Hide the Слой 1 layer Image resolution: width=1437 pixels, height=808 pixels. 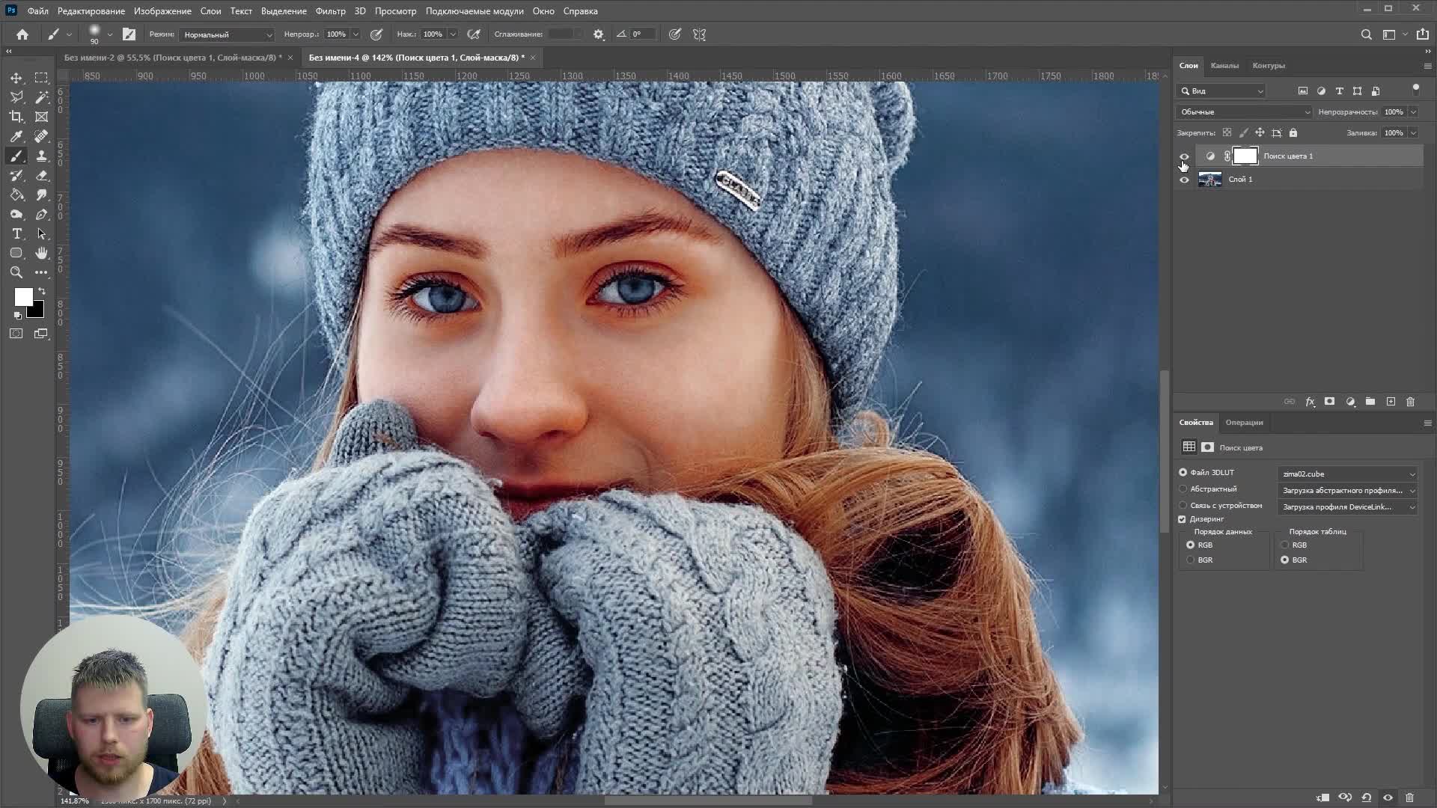1184,180
